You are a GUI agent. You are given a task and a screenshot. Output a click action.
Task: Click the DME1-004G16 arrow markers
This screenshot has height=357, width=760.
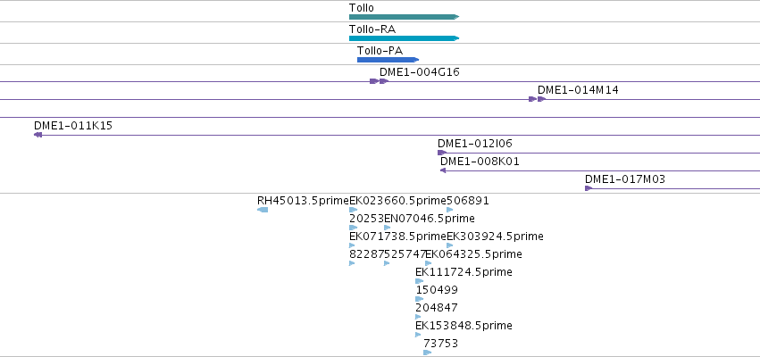379,81
